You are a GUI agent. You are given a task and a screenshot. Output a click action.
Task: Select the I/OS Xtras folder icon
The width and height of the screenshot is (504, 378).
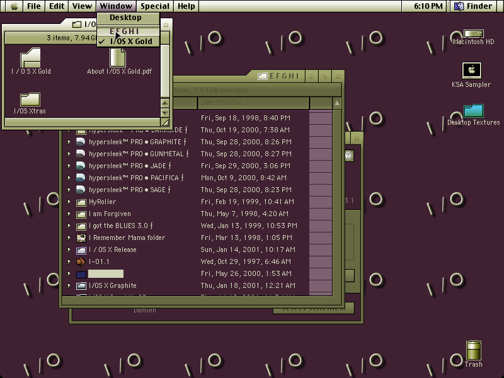coord(30,100)
